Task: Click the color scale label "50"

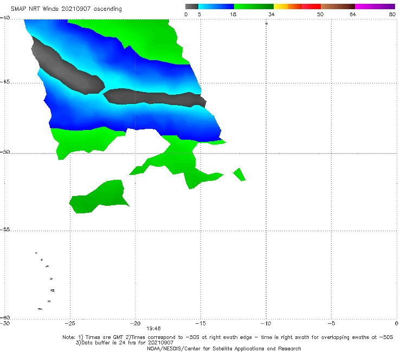Action: click(320, 14)
